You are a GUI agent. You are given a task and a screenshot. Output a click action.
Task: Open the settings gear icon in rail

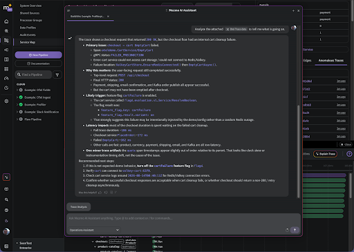tap(6, 101)
